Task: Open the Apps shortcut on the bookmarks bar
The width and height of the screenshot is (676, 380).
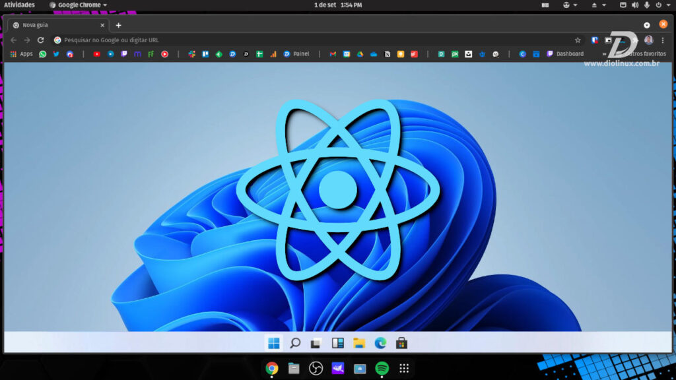Action: [22, 53]
